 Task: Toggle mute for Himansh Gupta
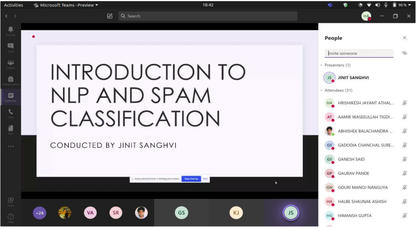[x=404, y=216]
